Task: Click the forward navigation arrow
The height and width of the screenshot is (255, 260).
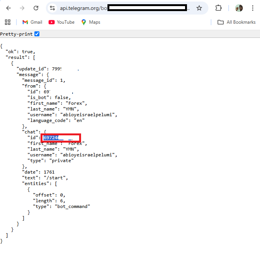Action: pyautogui.click(x=22, y=8)
